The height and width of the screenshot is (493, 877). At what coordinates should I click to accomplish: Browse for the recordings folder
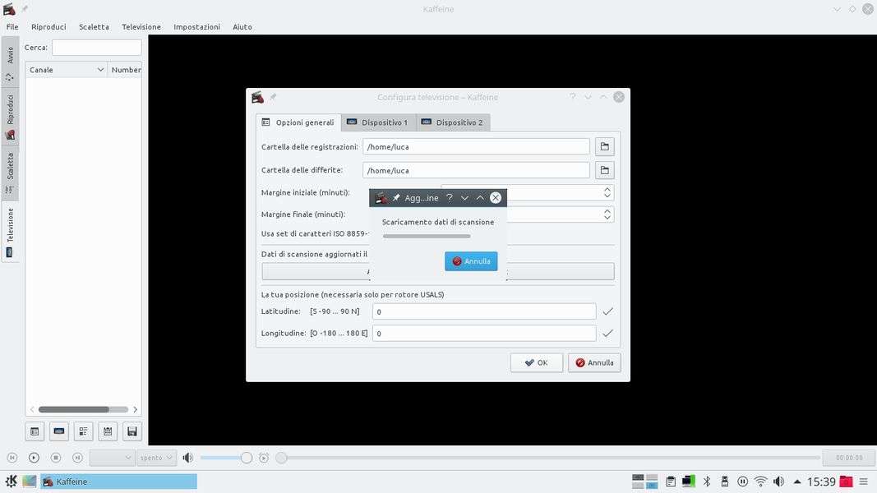point(605,146)
